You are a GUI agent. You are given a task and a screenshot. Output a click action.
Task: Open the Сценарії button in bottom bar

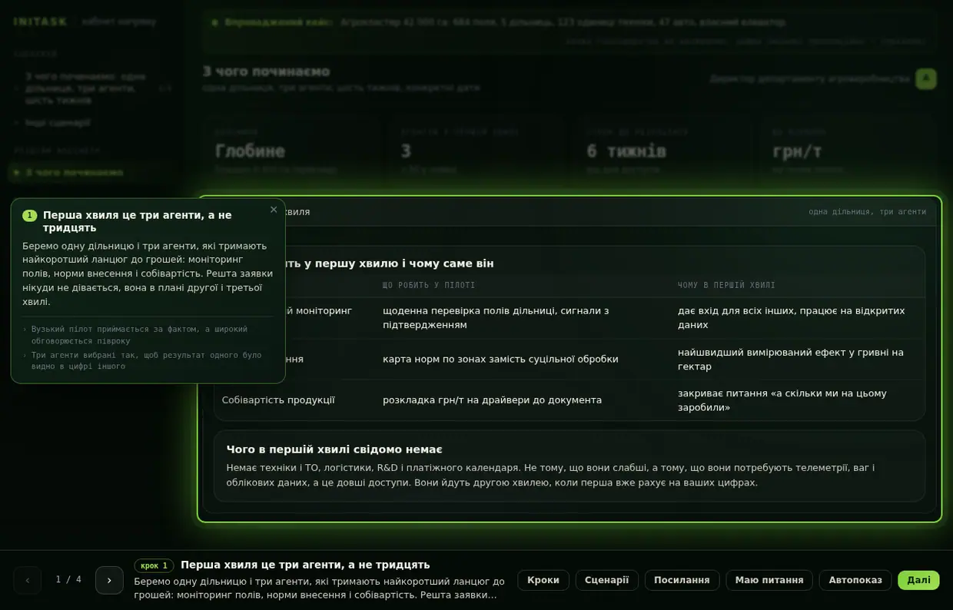pyautogui.click(x=607, y=580)
